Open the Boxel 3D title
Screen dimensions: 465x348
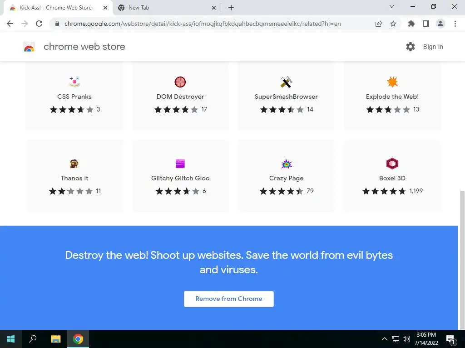click(x=392, y=178)
